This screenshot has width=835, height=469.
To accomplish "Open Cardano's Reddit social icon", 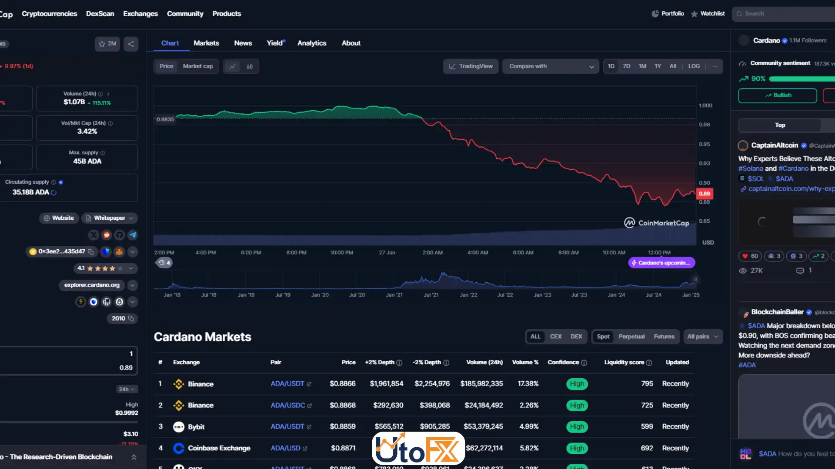I will click(x=107, y=235).
